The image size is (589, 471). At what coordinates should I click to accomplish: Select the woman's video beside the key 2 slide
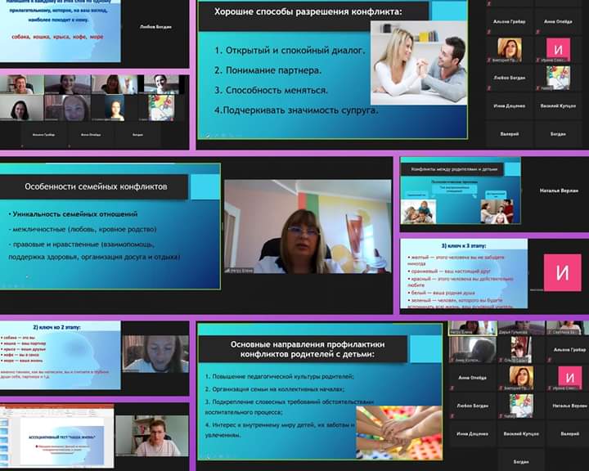pyautogui.click(x=155, y=353)
